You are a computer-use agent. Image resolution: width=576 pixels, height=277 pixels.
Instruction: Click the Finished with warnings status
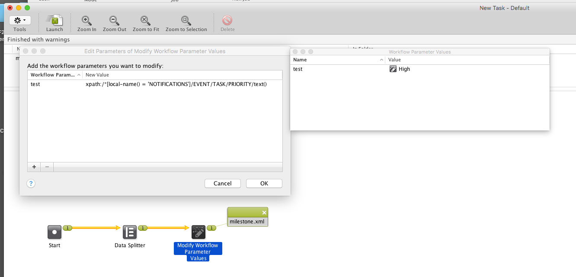point(38,40)
